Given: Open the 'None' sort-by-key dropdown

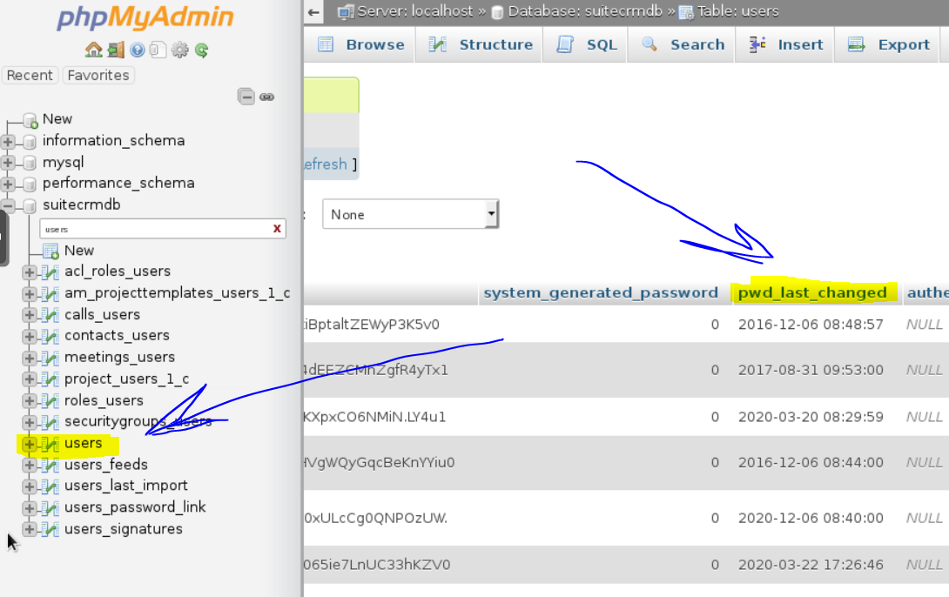Looking at the screenshot, I should pos(410,214).
